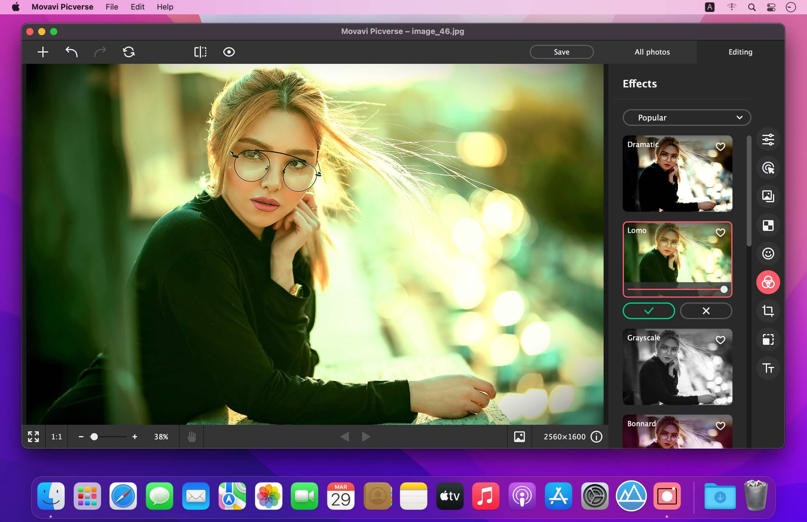Favorite the Dramatic effect
The height and width of the screenshot is (522, 807).
pyautogui.click(x=720, y=147)
